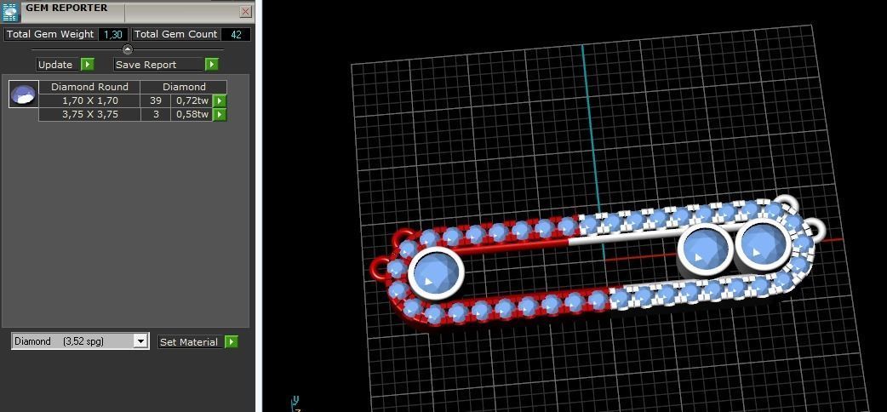Click the quantity cell showing 3
This screenshot has width=887, height=412.
(x=156, y=114)
